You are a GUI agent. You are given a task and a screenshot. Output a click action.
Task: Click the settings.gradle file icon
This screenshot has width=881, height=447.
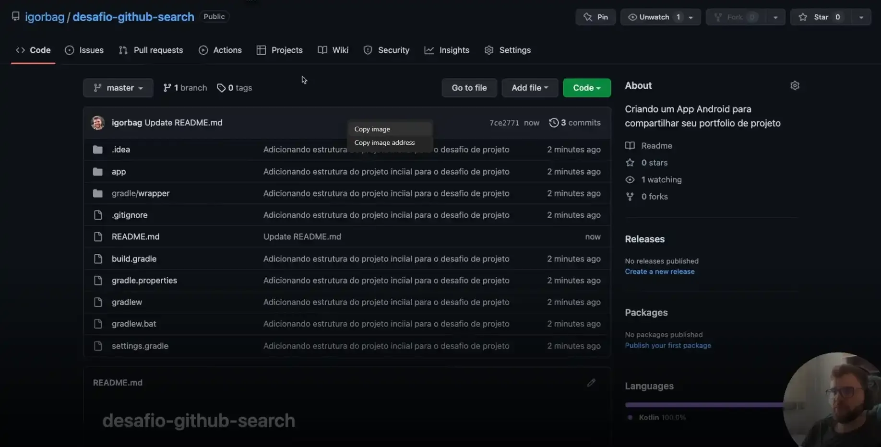point(98,346)
